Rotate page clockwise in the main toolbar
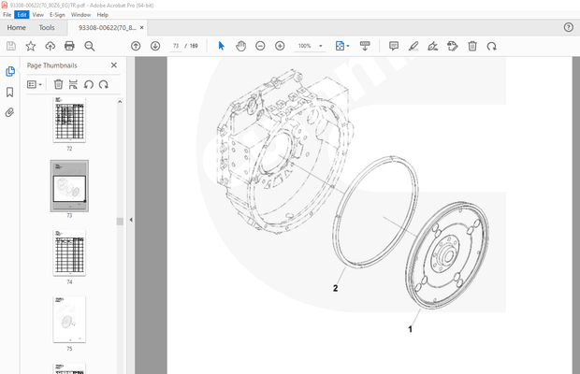 tap(491, 46)
